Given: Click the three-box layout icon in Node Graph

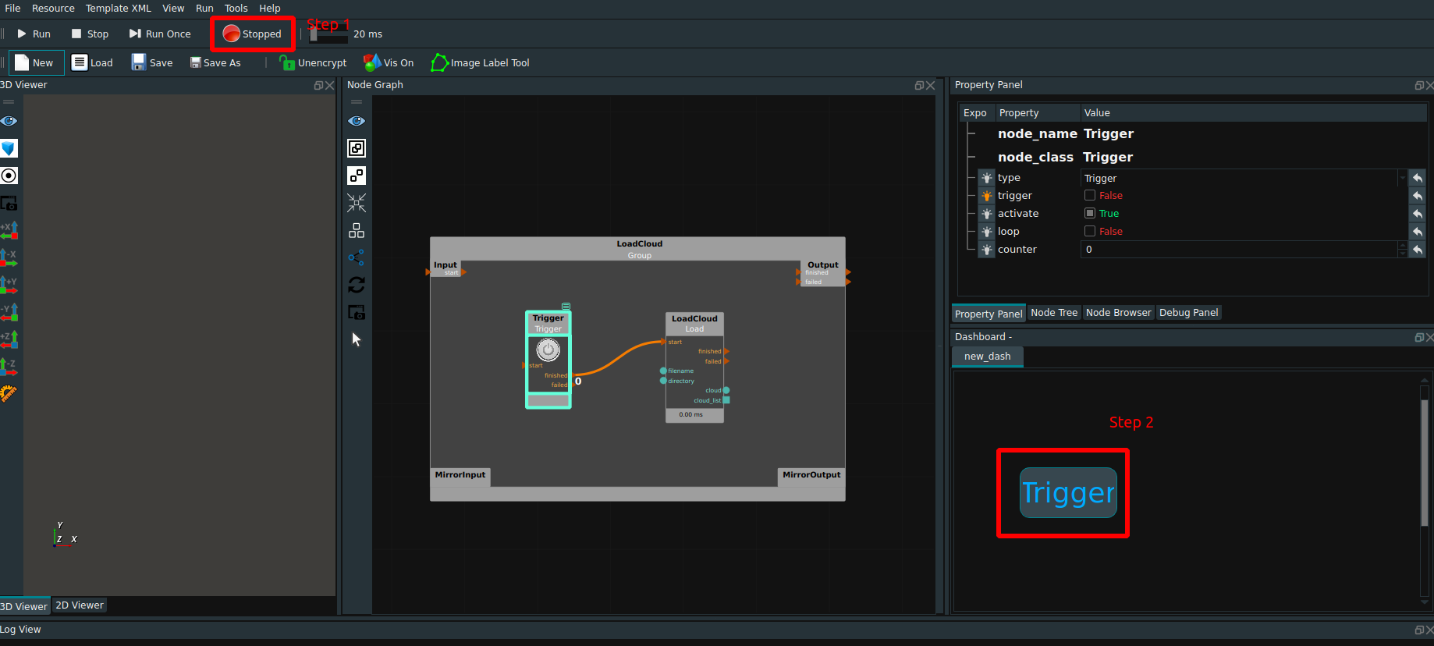Looking at the screenshot, I should [x=357, y=230].
